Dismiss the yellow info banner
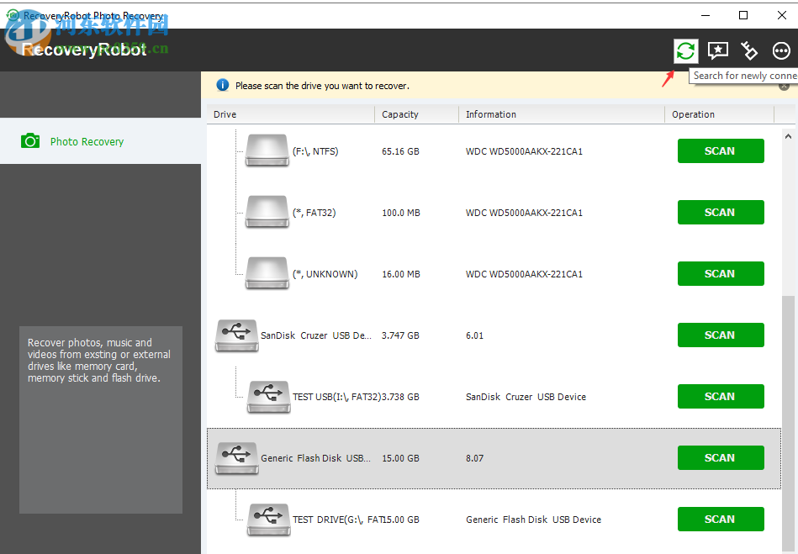Screen dimensions: 798x554 click(785, 87)
